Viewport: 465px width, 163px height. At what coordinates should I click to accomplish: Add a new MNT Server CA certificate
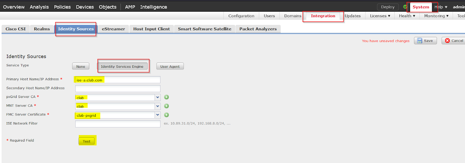point(167,106)
